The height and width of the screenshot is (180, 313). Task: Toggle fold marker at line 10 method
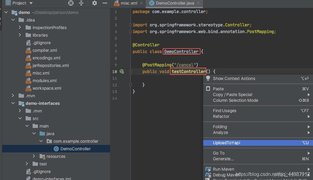[x=130, y=72]
